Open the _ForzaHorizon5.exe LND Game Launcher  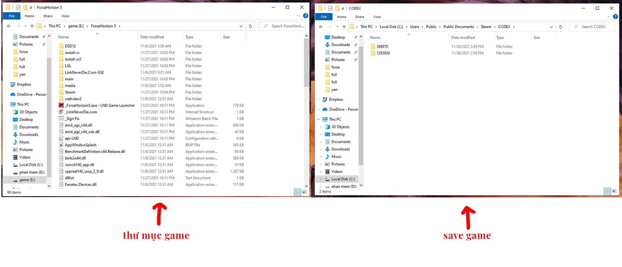pyautogui.click(x=99, y=106)
